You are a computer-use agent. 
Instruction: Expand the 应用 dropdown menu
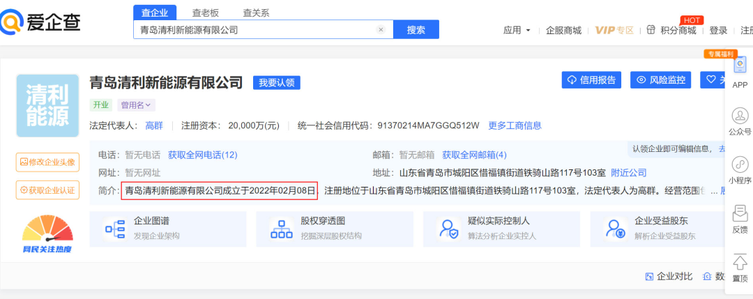pyautogui.click(x=517, y=30)
